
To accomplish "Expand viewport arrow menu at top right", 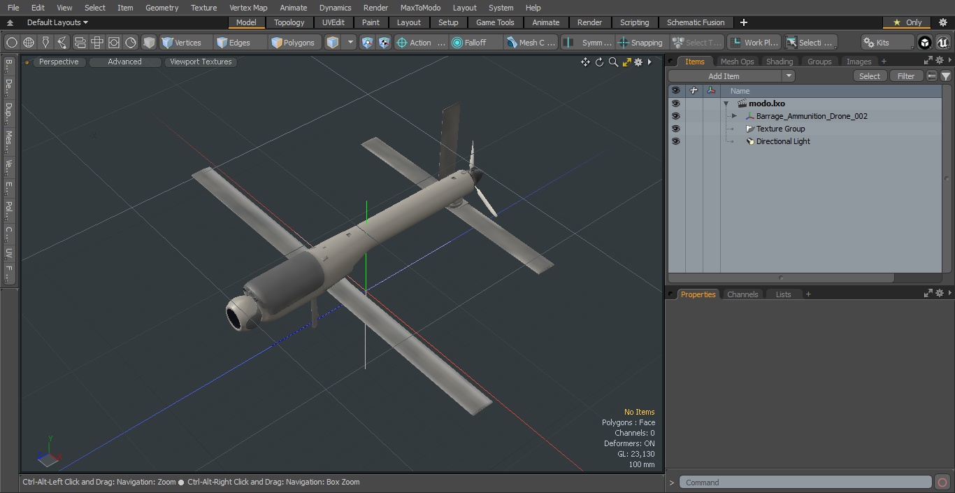I will tap(649, 62).
